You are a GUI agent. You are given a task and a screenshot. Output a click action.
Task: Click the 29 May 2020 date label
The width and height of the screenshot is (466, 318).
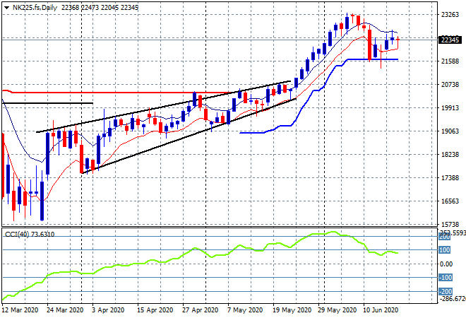coord(337,310)
